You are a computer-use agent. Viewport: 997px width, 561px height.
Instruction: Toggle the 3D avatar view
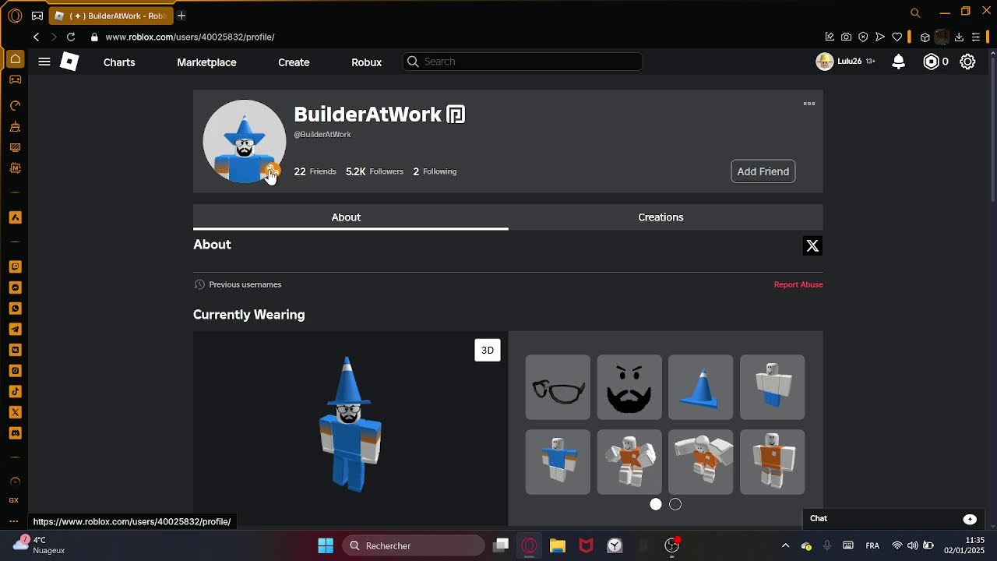click(x=488, y=351)
